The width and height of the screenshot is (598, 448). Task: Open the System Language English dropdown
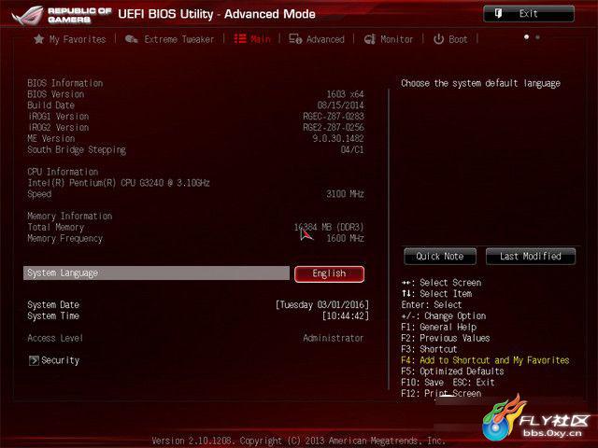329,273
